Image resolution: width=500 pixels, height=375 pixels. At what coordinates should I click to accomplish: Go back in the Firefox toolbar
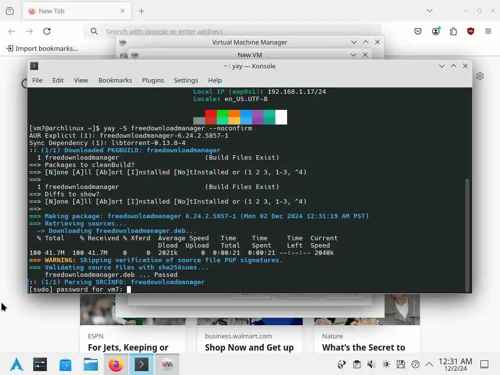point(12,31)
